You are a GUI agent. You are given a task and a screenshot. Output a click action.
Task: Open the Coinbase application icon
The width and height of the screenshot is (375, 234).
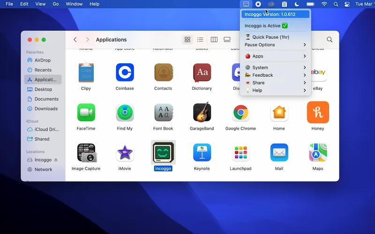125,73
